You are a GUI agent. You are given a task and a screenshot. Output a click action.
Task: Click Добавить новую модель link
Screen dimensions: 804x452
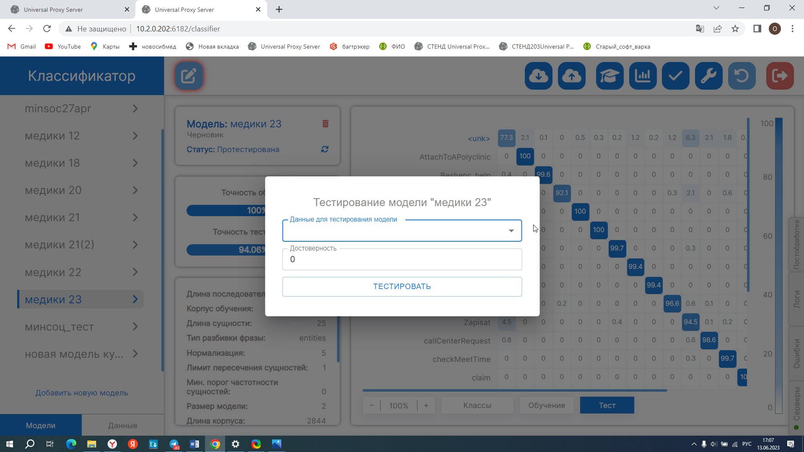[x=81, y=393]
